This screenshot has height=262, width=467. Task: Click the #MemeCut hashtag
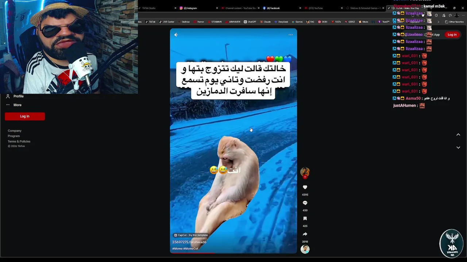191,249
